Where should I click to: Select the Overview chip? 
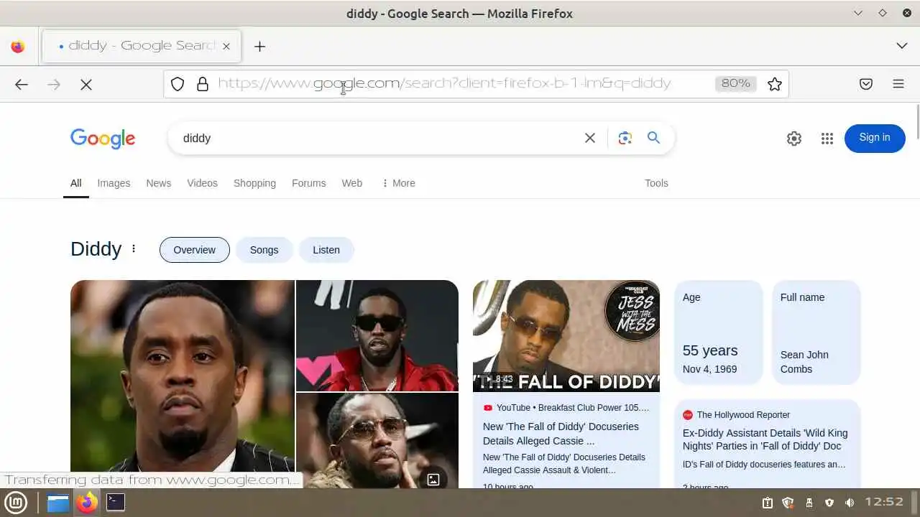coord(194,250)
